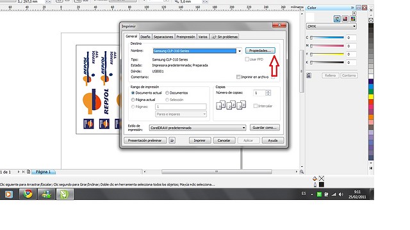Show color palettes in Color docker
Image resolution: width=410 pixels, height=230 pixels.
pos(353,19)
